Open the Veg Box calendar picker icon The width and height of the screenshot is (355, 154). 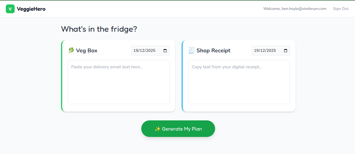pos(165,51)
